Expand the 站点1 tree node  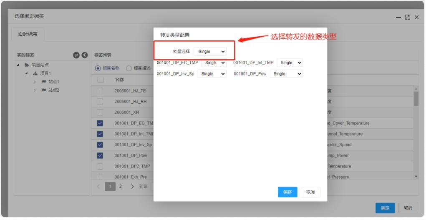[35, 82]
